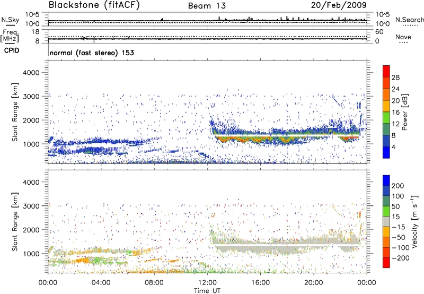424x294 pixels.
Task: Pick the dark green 8–12 dB Power segment
Action: click(x=386, y=129)
